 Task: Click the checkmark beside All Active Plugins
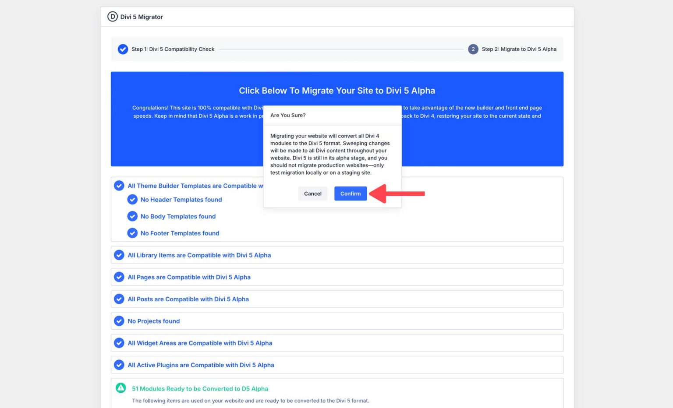[119, 365]
